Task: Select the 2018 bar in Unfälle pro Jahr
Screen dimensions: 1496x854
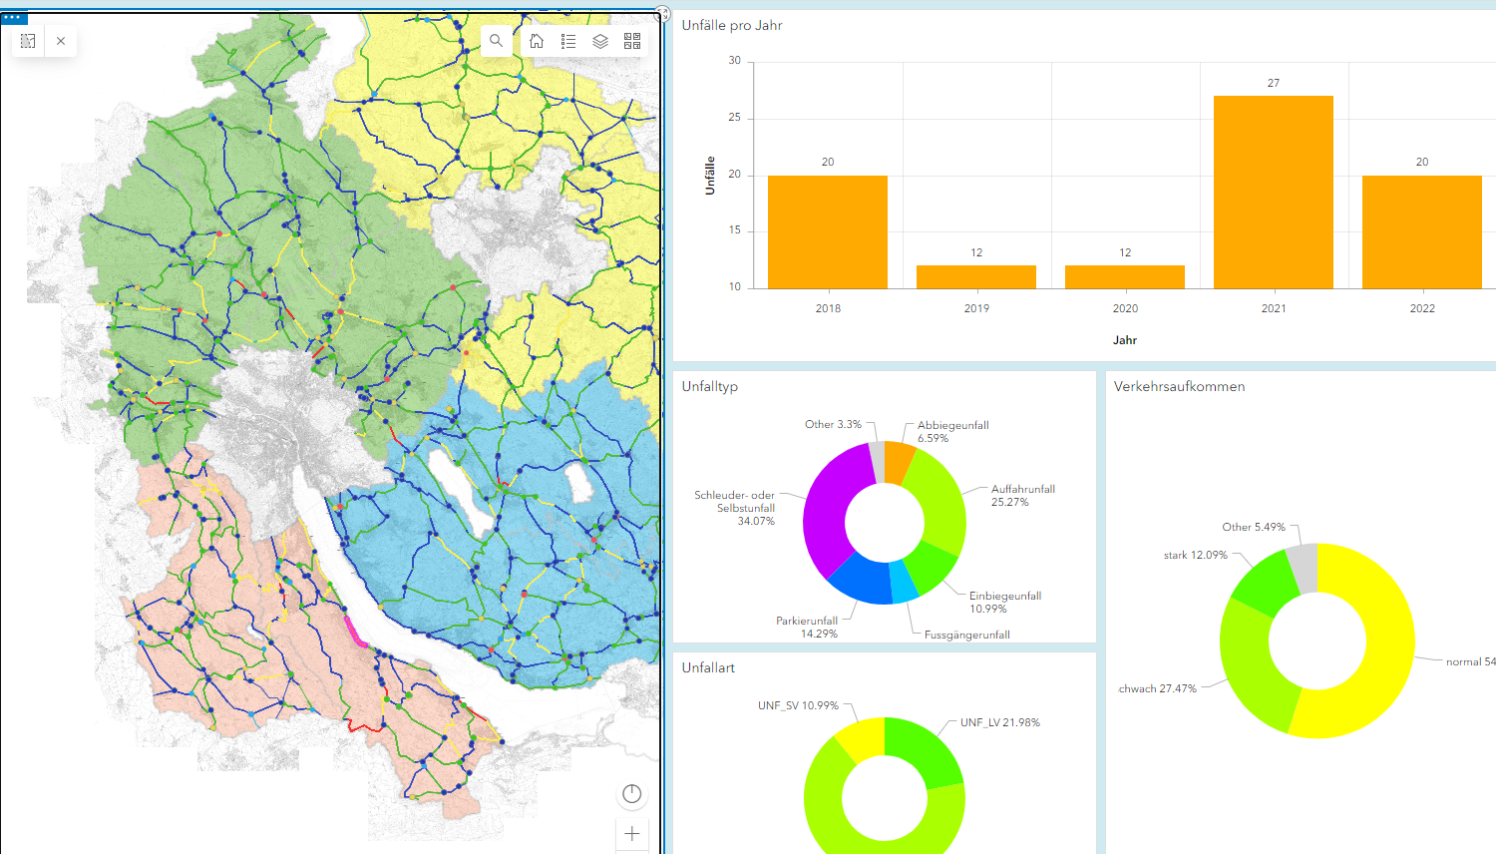Action: pos(828,232)
